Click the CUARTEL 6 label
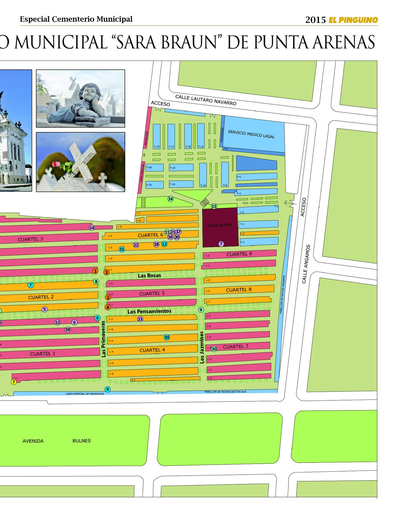The height and width of the screenshot is (520, 398). click(x=150, y=235)
